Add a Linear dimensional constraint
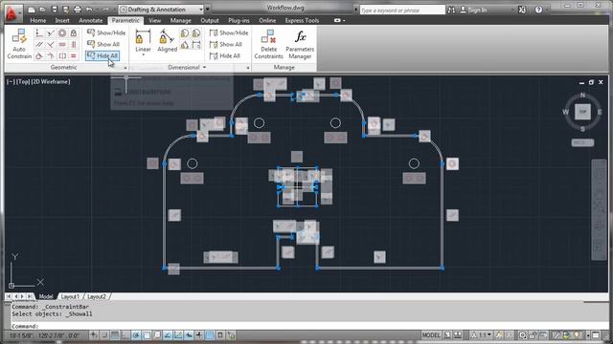 tap(143, 40)
